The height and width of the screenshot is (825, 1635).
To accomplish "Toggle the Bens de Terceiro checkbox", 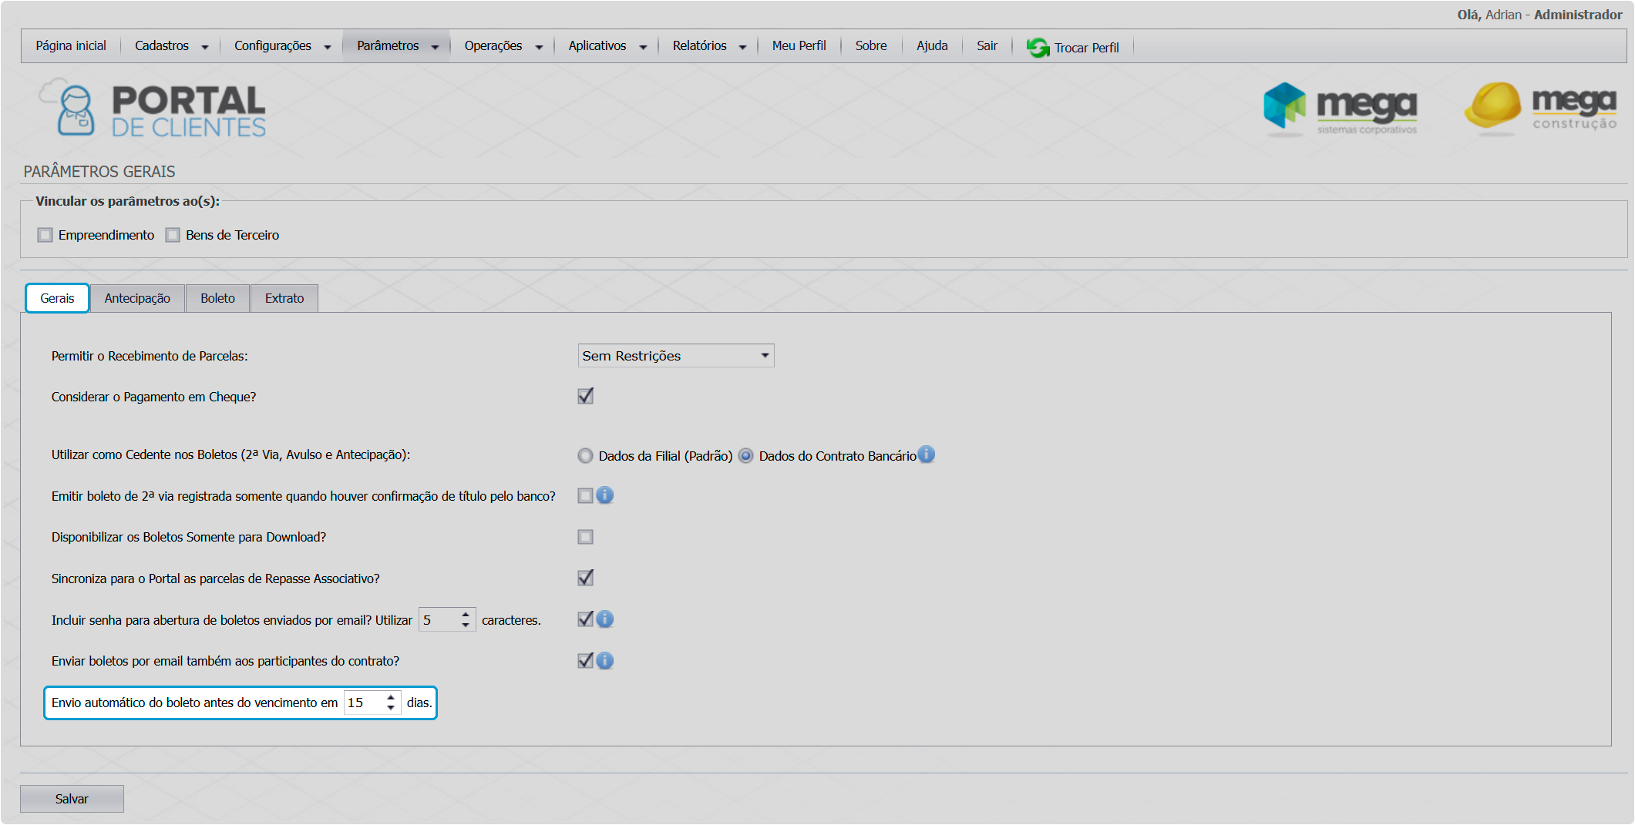I will point(173,235).
